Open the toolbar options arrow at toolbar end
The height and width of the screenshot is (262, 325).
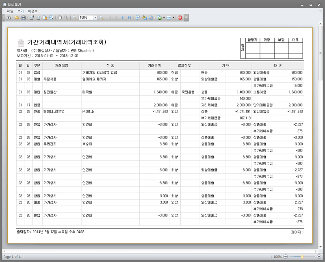[x=186, y=18]
